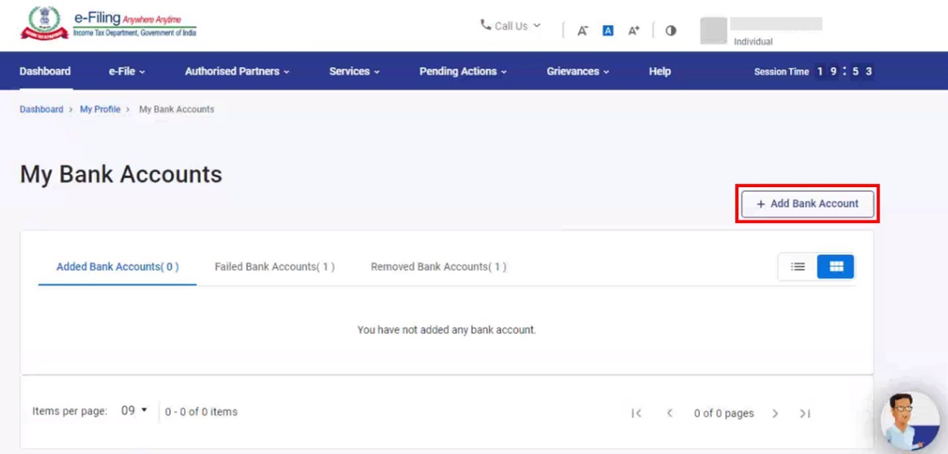Image resolution: width=948 pixels, height=454 pixels.
Task: Go to first page pagination icon
Action: click(x=636, y=414)
